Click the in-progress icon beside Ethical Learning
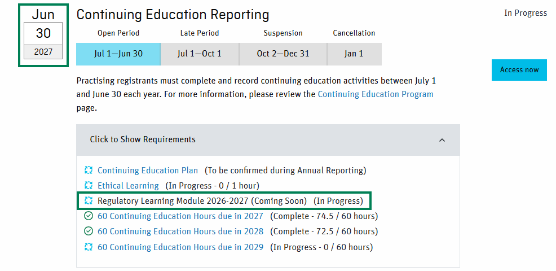Image resolution: width=556 pixels, height=271 pixels. click(x=89, y=185)
